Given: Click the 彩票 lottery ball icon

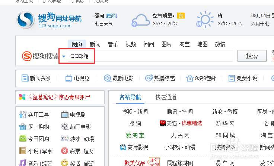Looking at the screenshot, I should pos(64,151).
